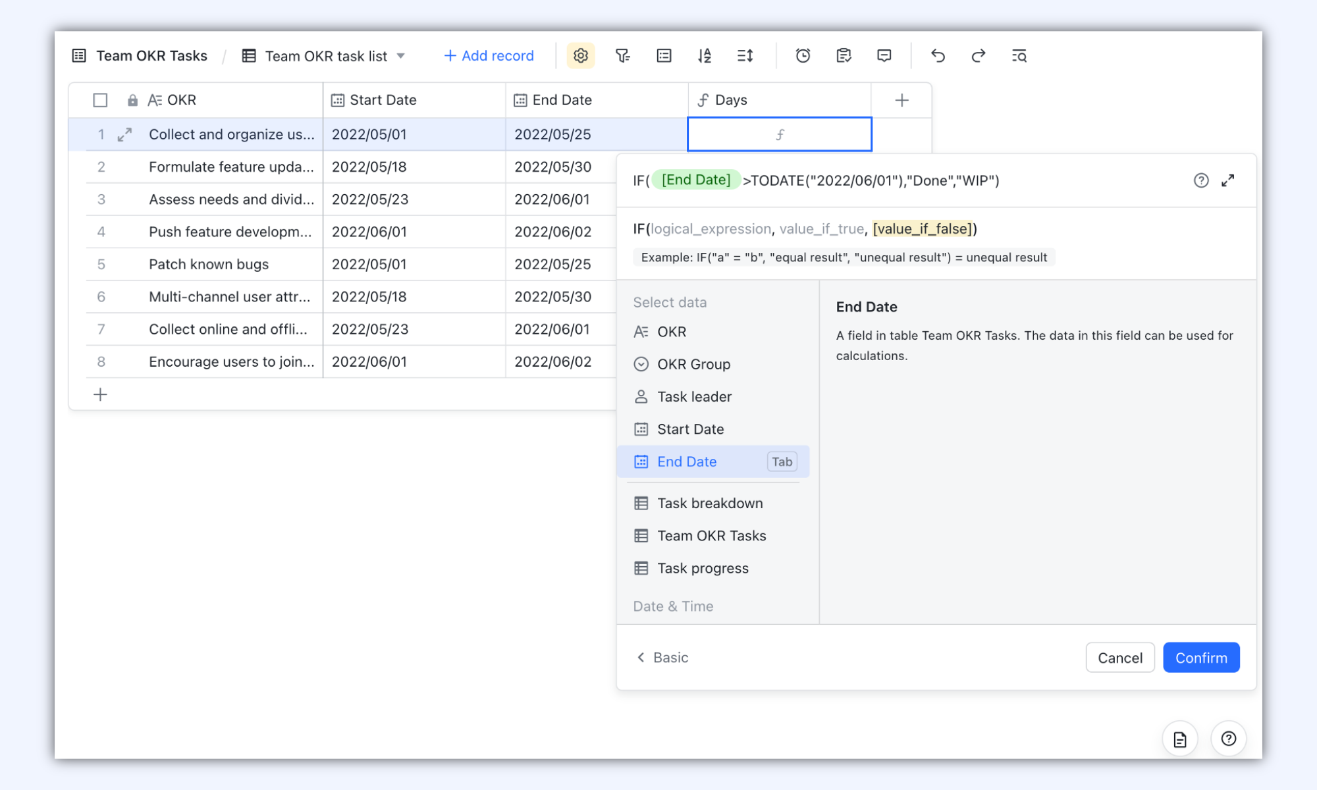The width and height of the screenshot is (1317, 790).
Task: Click the IF example text line
Action: click(x=844, y=257)
